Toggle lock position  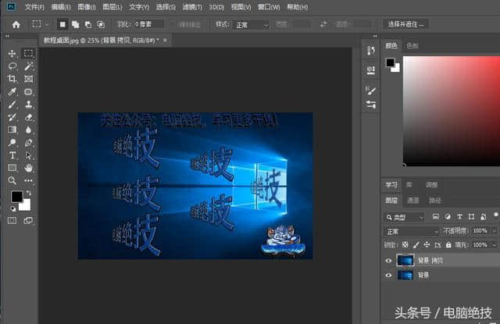[x=427, y=244]
